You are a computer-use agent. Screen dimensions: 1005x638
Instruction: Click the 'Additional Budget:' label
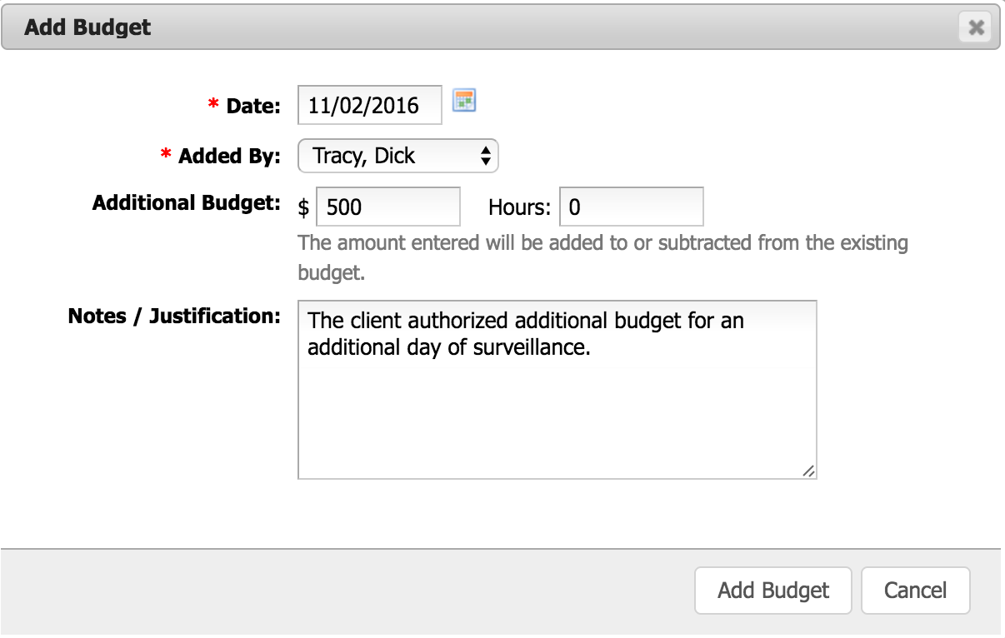click(186, 203)
